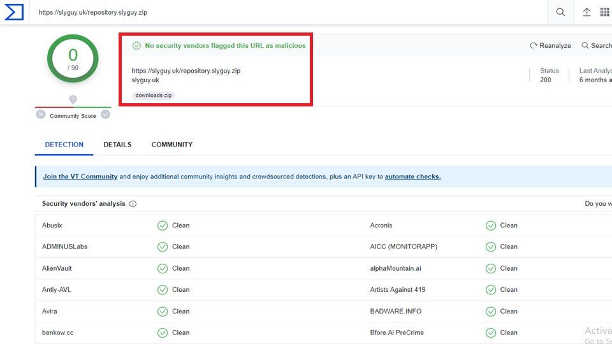Click the benkow.cc Clean check icon

[163, 333]
